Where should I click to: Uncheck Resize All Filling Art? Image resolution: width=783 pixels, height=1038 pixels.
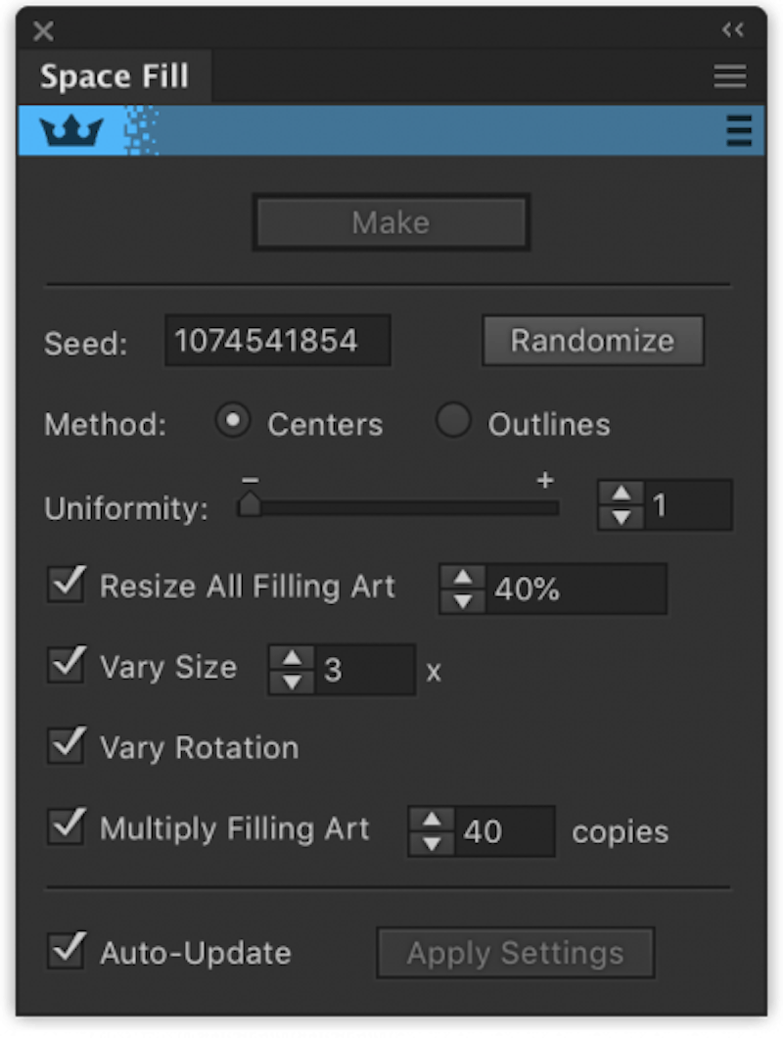(x=67, y=586)
